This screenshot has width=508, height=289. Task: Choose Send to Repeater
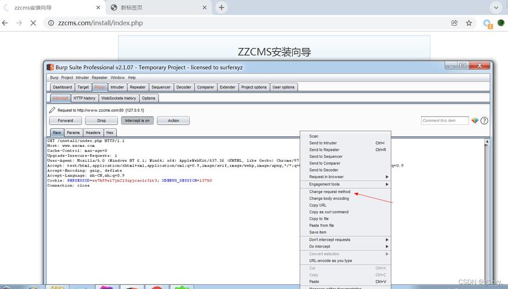click(345, 150)
